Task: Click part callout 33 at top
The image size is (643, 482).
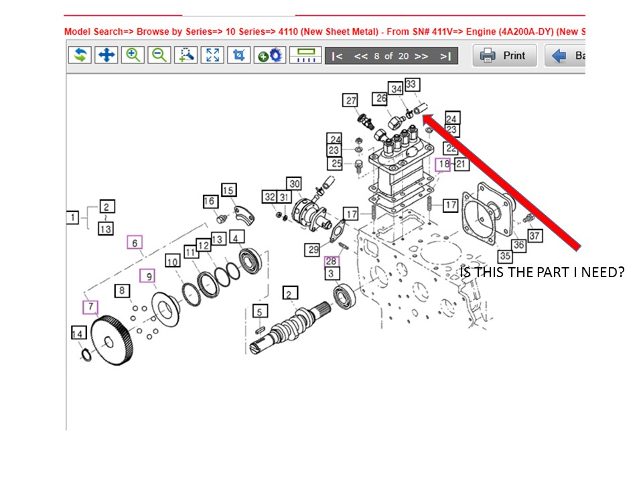Action: tap(412, 84)
